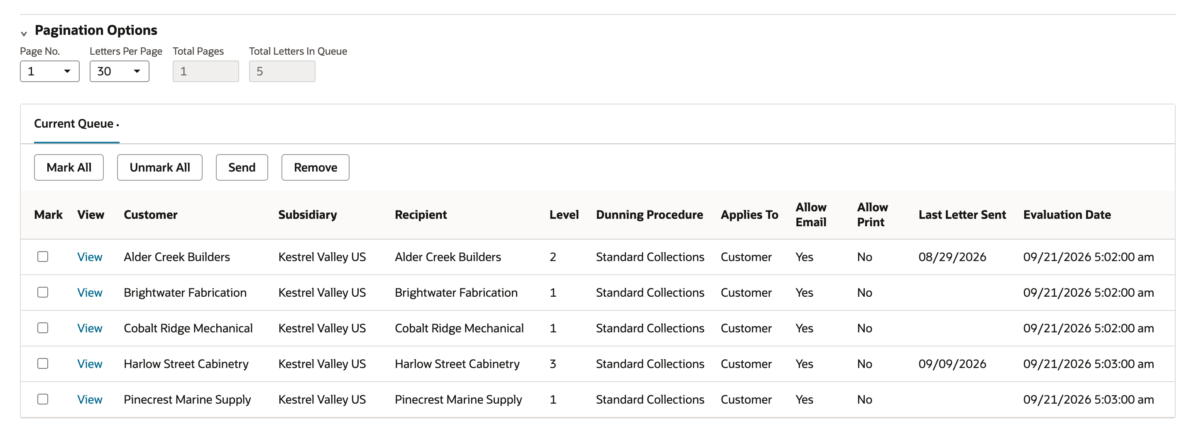The height and width of the screenshot is (431, 1189).
Task: Click the Recipient column header
Action: click(x=421, y=215)
